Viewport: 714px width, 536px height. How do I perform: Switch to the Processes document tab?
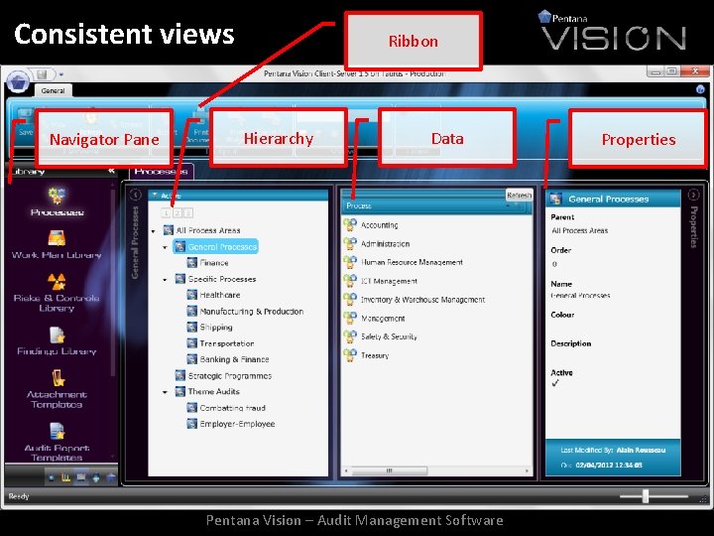(162, 172)
